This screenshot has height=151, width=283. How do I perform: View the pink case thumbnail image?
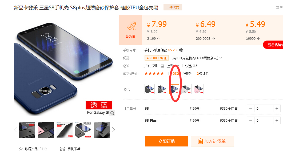(46, 130)
